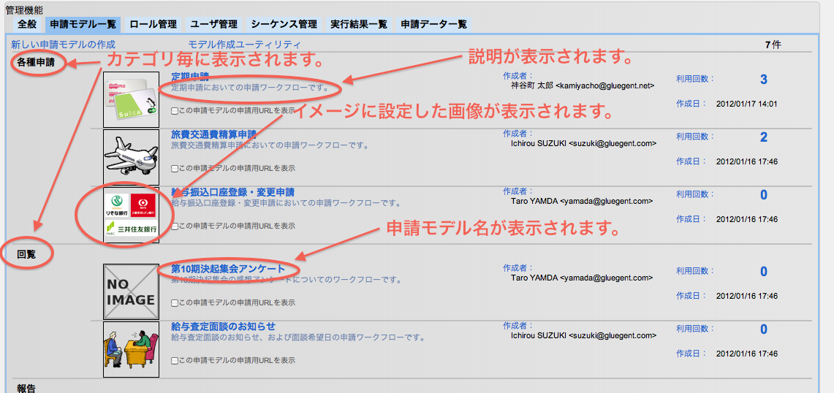This screenshot has height=393, width=834.
Task: Enable URL display for 給与振込口座登録・変更申請
Action: (x=175, y=226)
